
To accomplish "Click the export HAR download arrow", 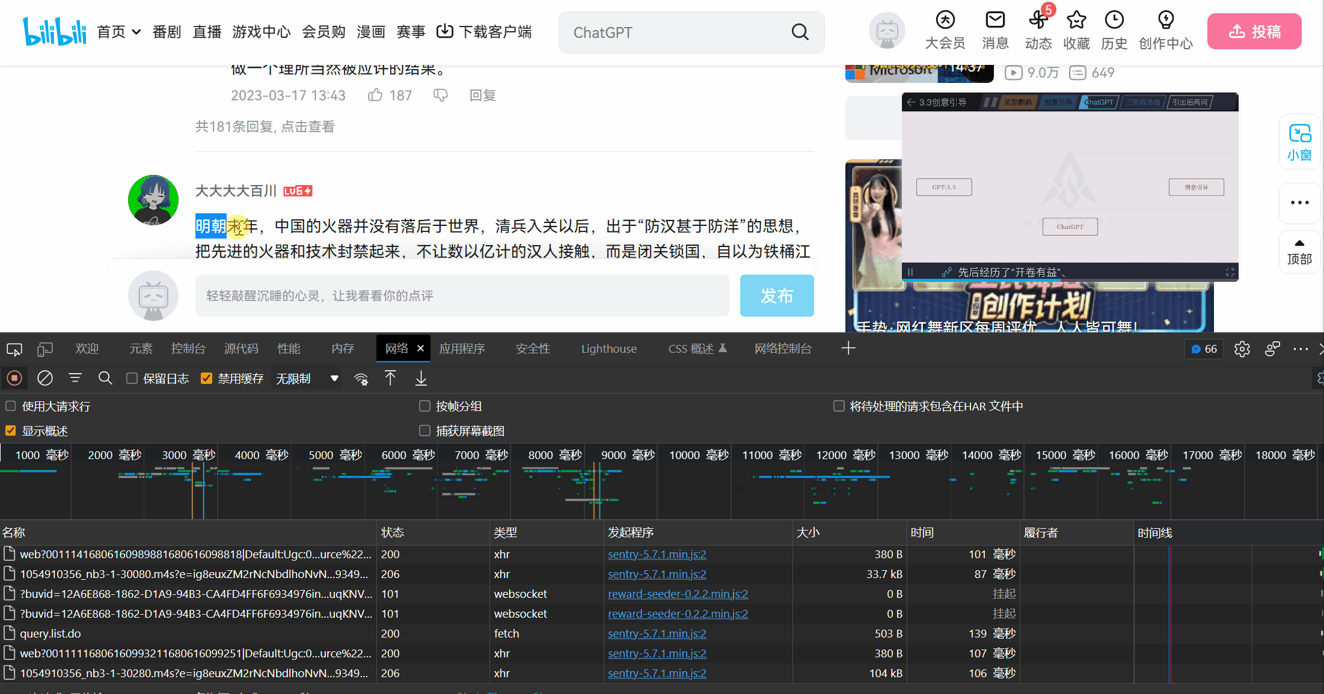I will click(x=421, y=378).
